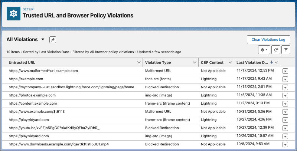
Task: Pin the All Violations list view
Action: point(53,40)
